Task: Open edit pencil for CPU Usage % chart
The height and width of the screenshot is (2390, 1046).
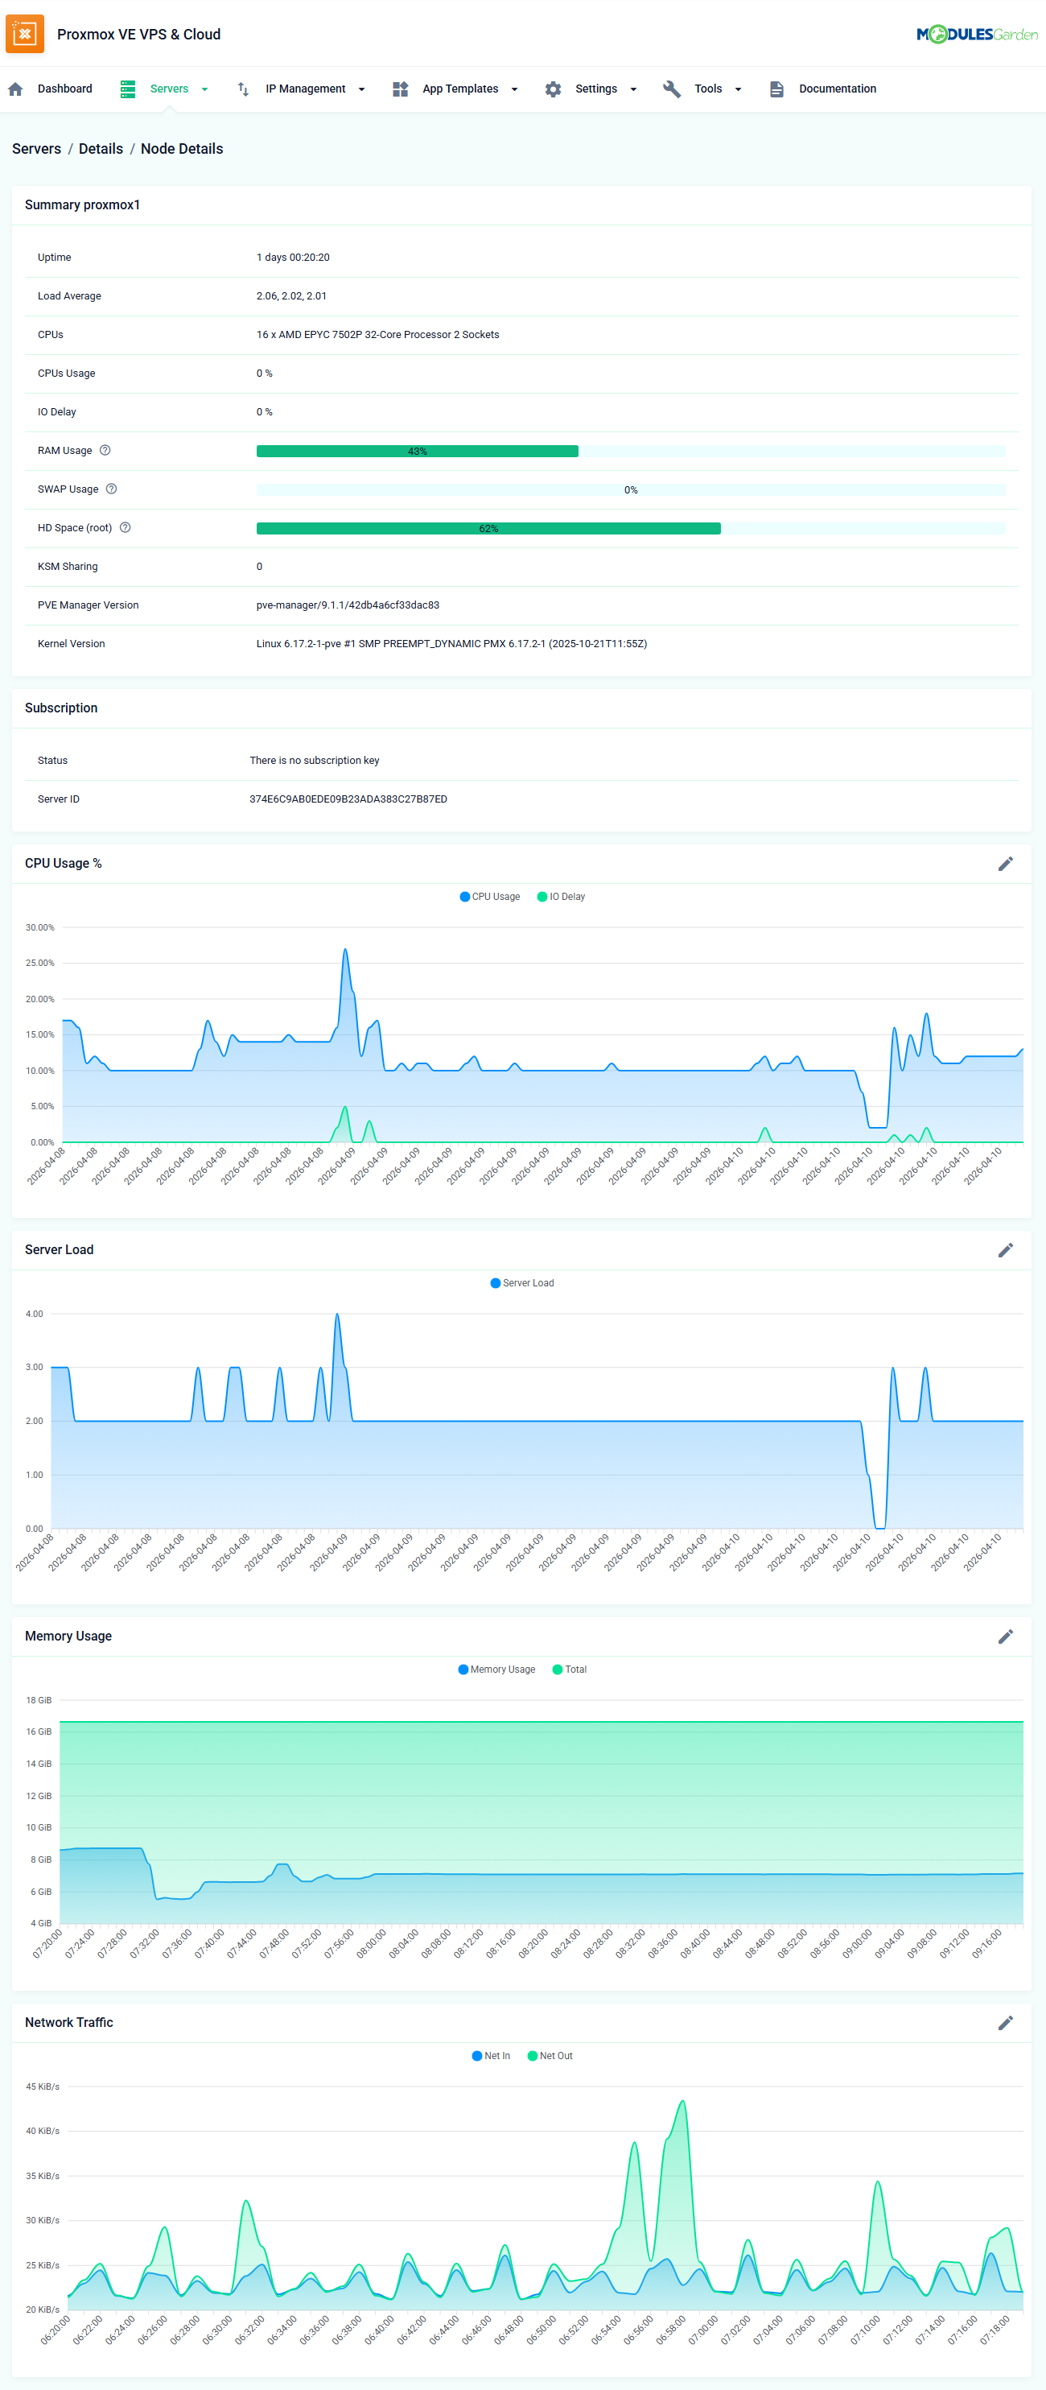Action: point(1004,864)
